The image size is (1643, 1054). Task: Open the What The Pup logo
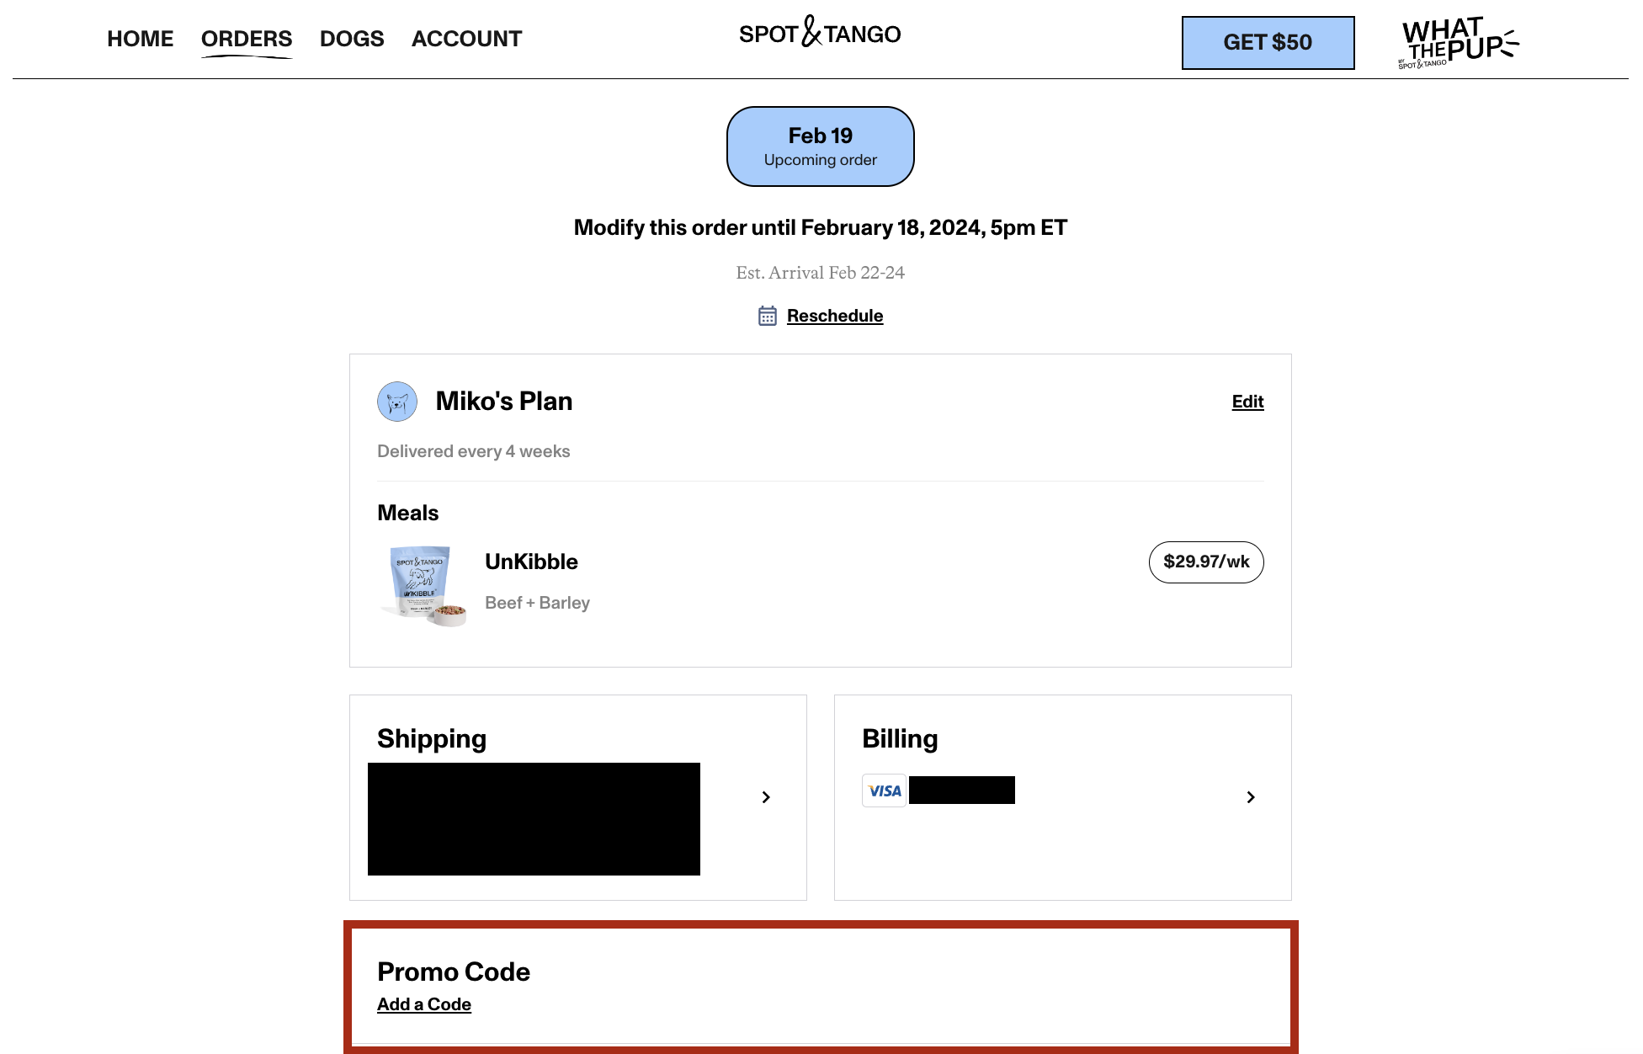click(x=1460, y=42)
